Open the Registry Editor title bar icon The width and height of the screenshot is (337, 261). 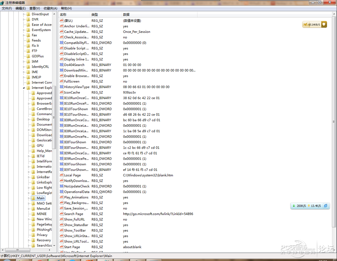pos(2,2)
